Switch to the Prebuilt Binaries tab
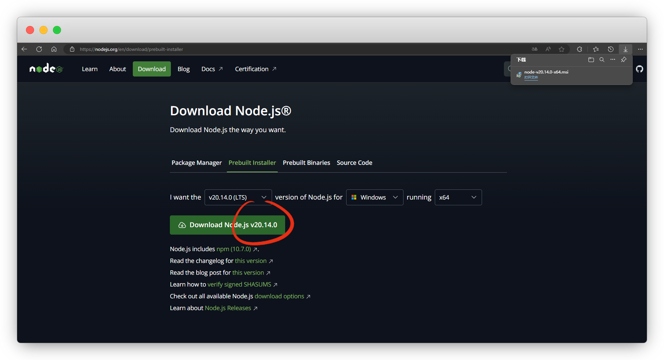The image size is (664, 360). [306, 163]
